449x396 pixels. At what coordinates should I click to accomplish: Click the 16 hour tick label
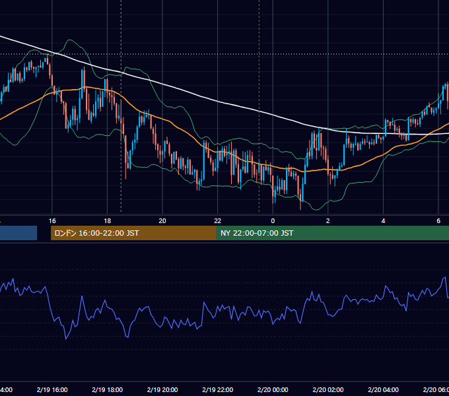[x=52, y=221]
